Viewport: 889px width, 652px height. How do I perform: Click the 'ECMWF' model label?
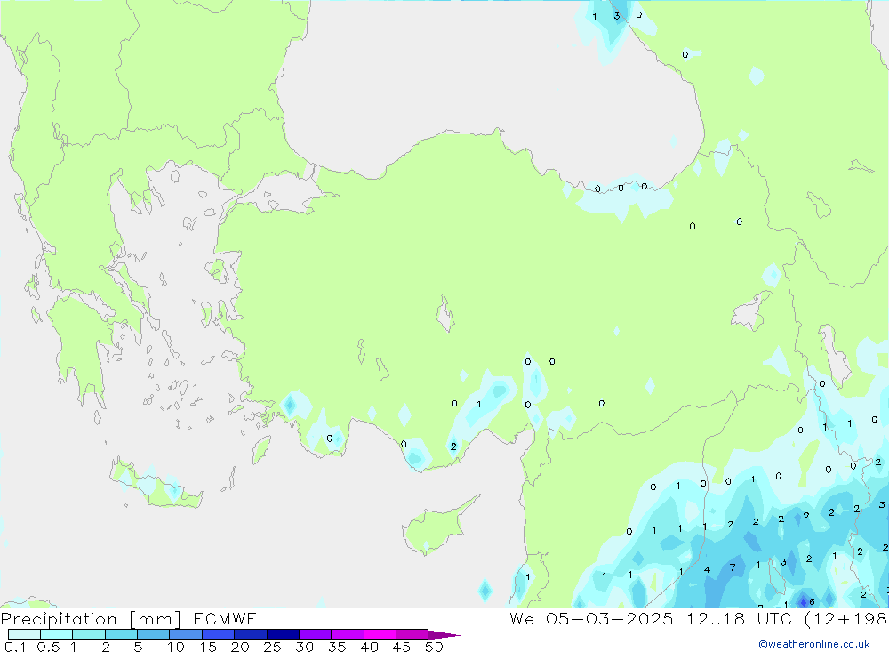coord(225,618)
